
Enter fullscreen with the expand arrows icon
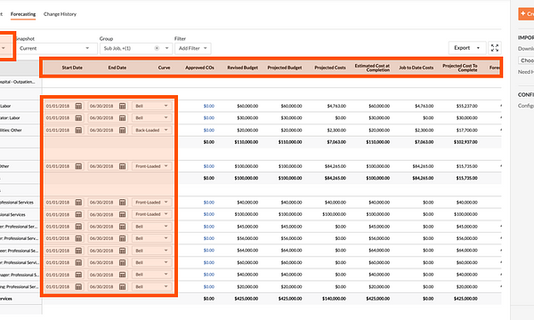tap(495, 48)
